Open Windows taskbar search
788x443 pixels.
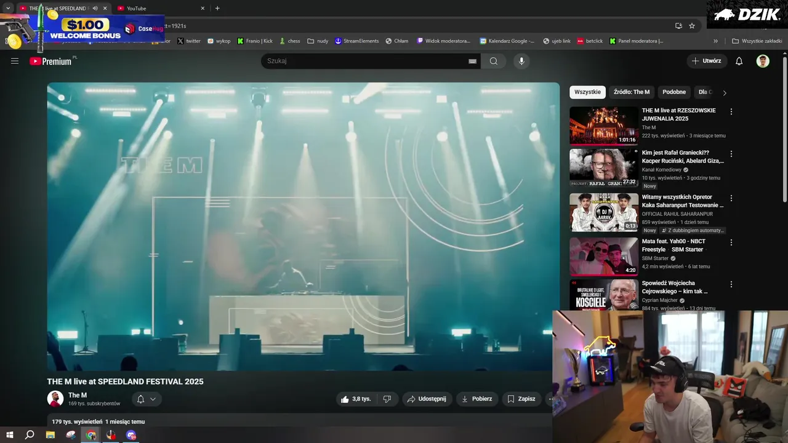(x=30, y=435)
